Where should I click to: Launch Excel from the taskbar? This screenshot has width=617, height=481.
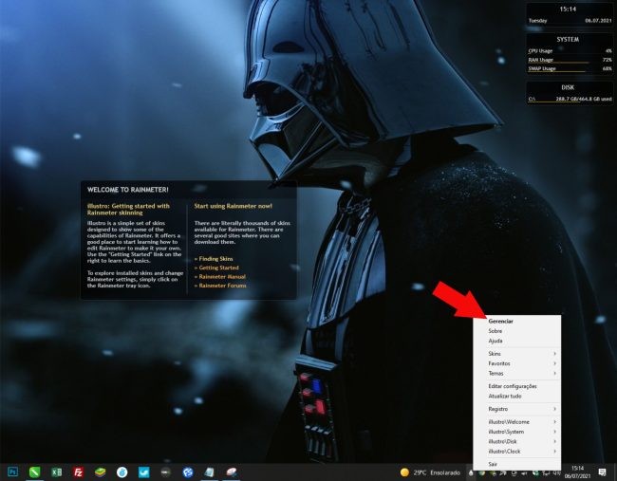[x=56, y=472]
